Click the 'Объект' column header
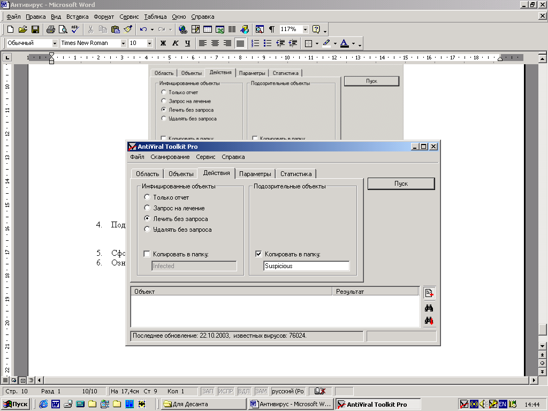Viewport: 548px width, 411px height. pos(232,291)
